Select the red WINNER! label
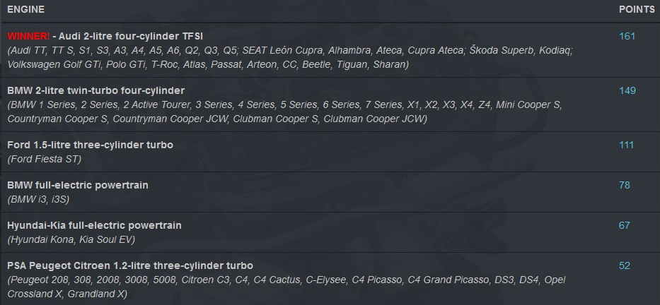The height and width of the screenshot is (305, 660). click(x=28, y=36)
